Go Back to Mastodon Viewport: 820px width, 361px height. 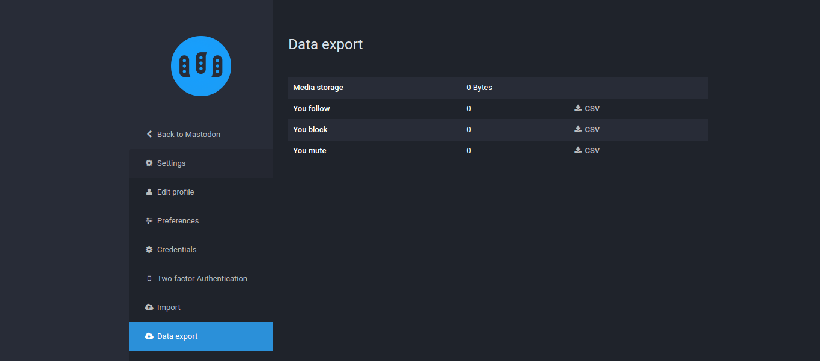[x=201, y=135]
